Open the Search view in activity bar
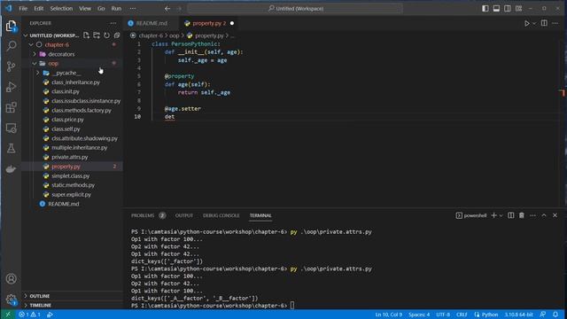Image resolution: width=567 pixels, height=319 pixels. [x=12, y=46]
